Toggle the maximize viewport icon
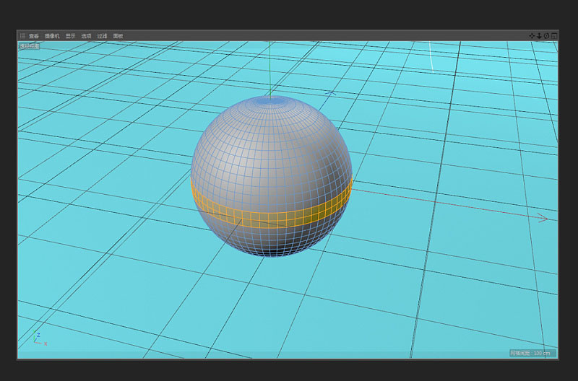 coord(554,35)
